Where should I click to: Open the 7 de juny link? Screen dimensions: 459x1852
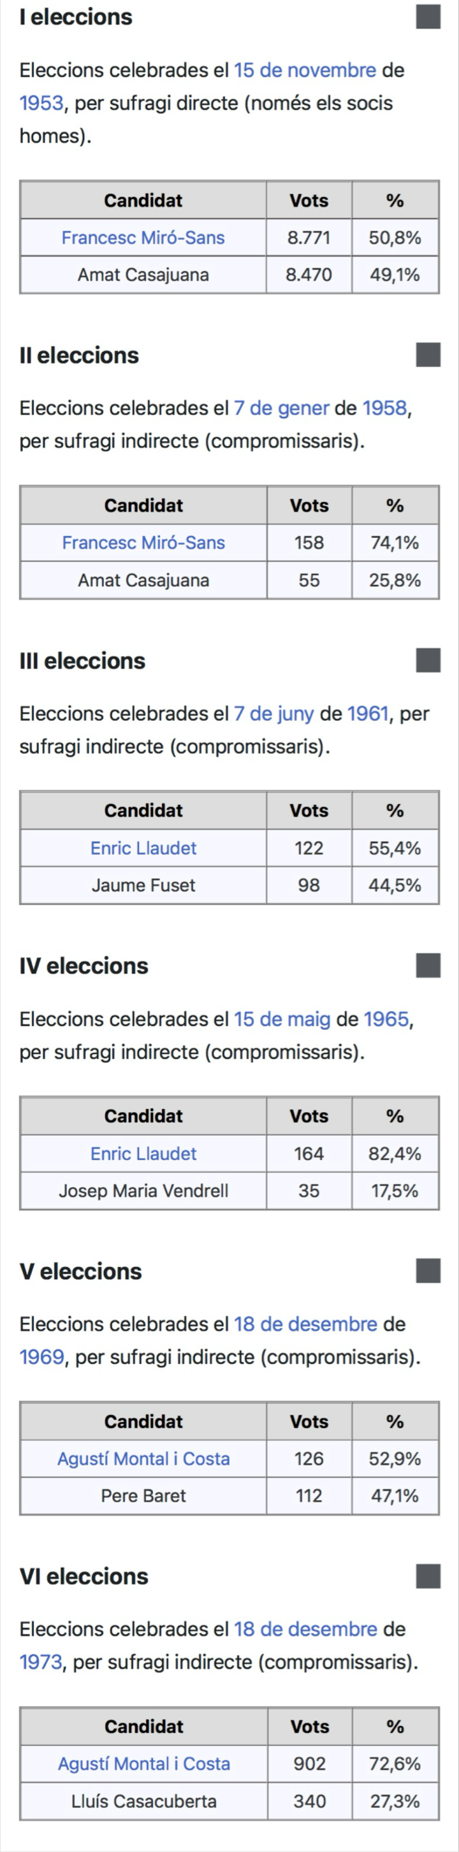(273, 713)
